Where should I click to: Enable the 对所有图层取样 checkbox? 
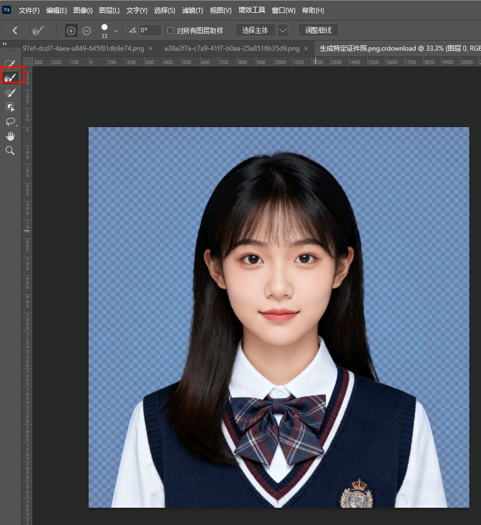tap(171, 31)
